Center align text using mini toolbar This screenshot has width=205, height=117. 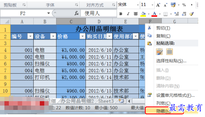coord(136,14)
